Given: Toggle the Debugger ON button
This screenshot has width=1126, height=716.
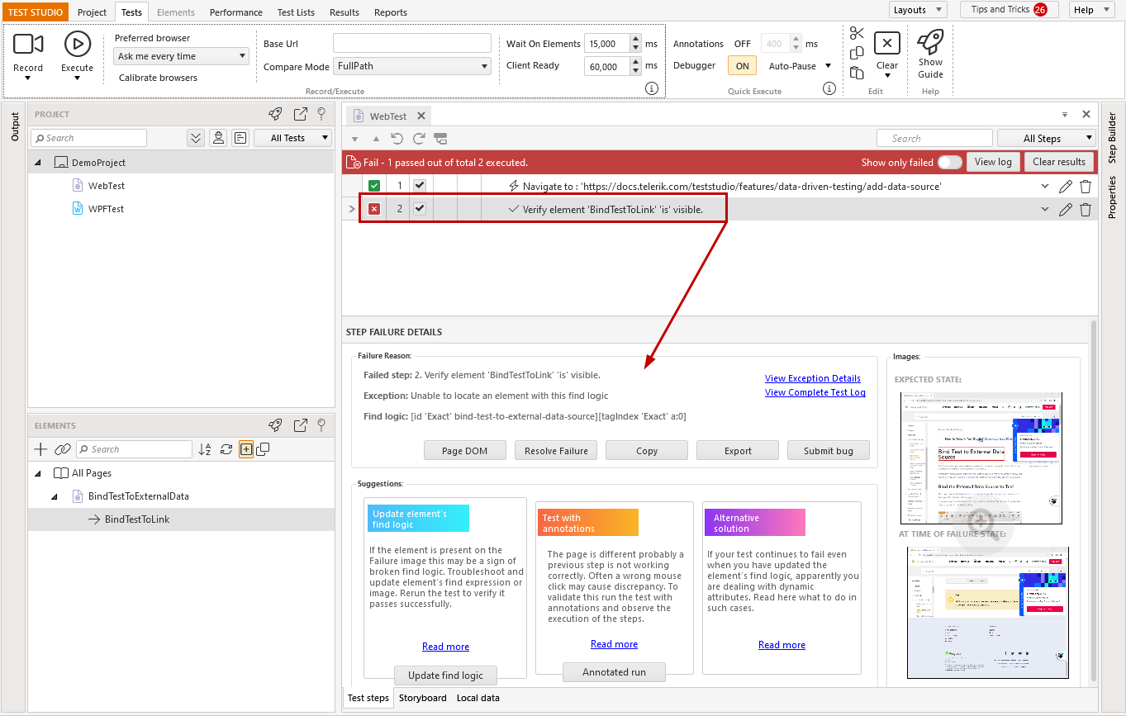Looking at the screenshot, I should (x=743, y=66).
